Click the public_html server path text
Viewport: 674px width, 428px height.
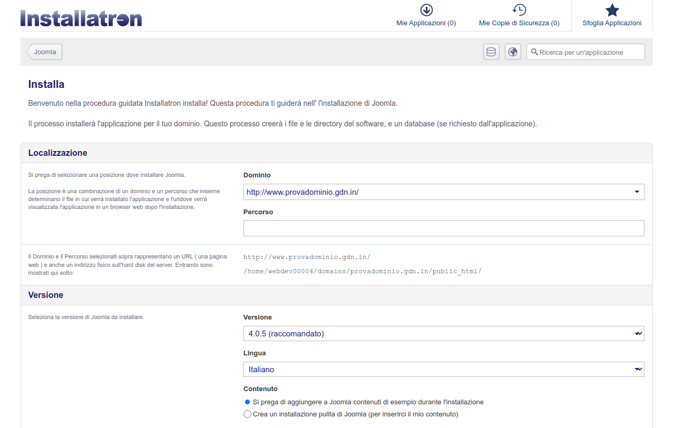click(363, 272)
